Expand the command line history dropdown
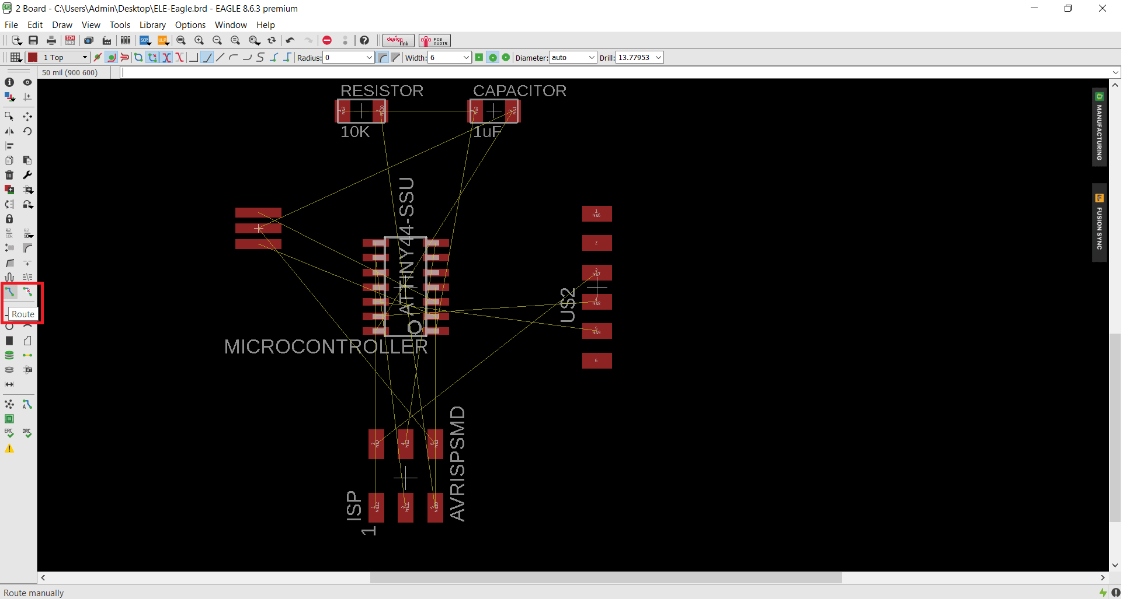This screenshot has width=1130, height=599. (x=1115, y=72)
